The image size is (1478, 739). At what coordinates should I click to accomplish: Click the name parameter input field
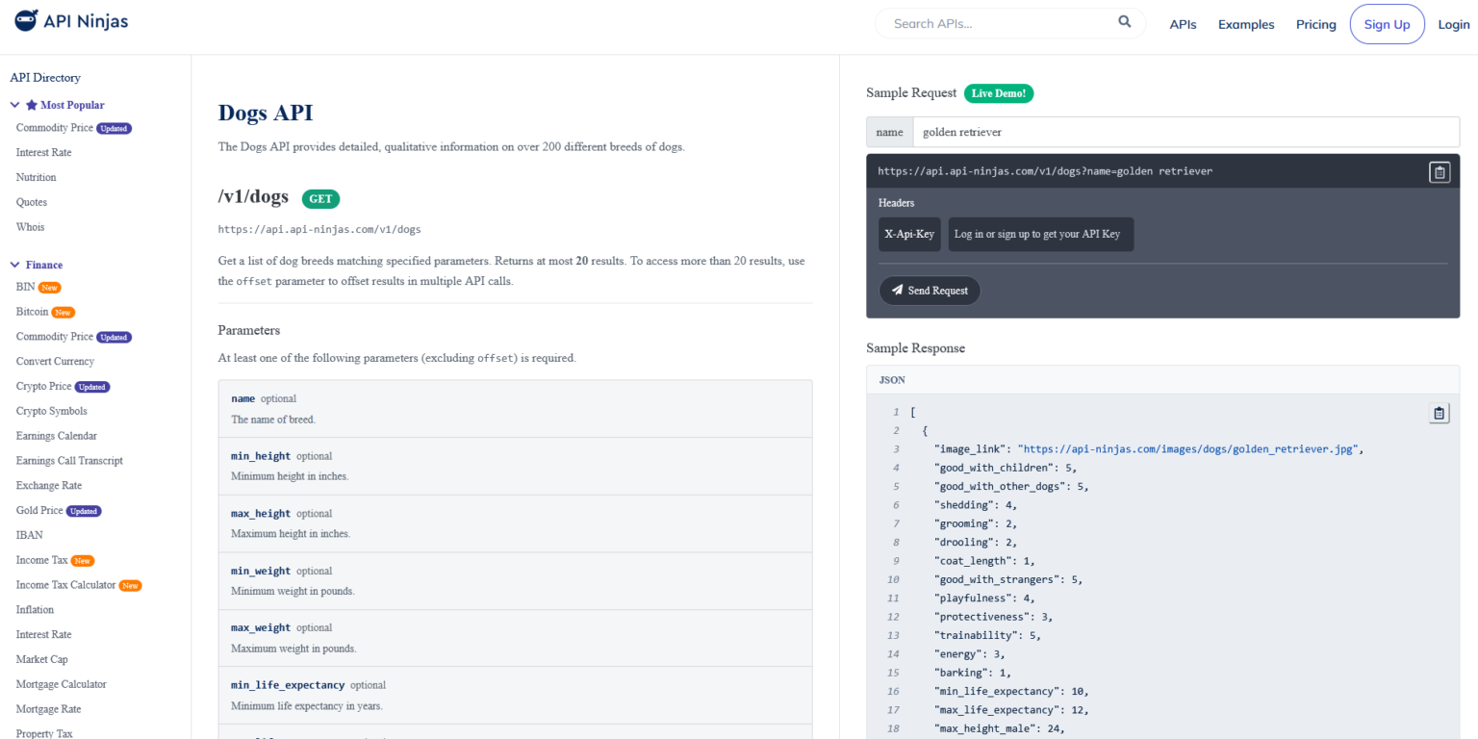[1185, 132]
